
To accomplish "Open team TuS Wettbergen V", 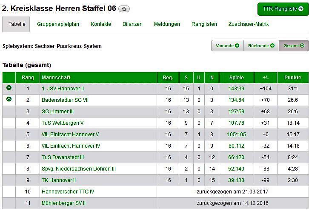I will [63, 123].
